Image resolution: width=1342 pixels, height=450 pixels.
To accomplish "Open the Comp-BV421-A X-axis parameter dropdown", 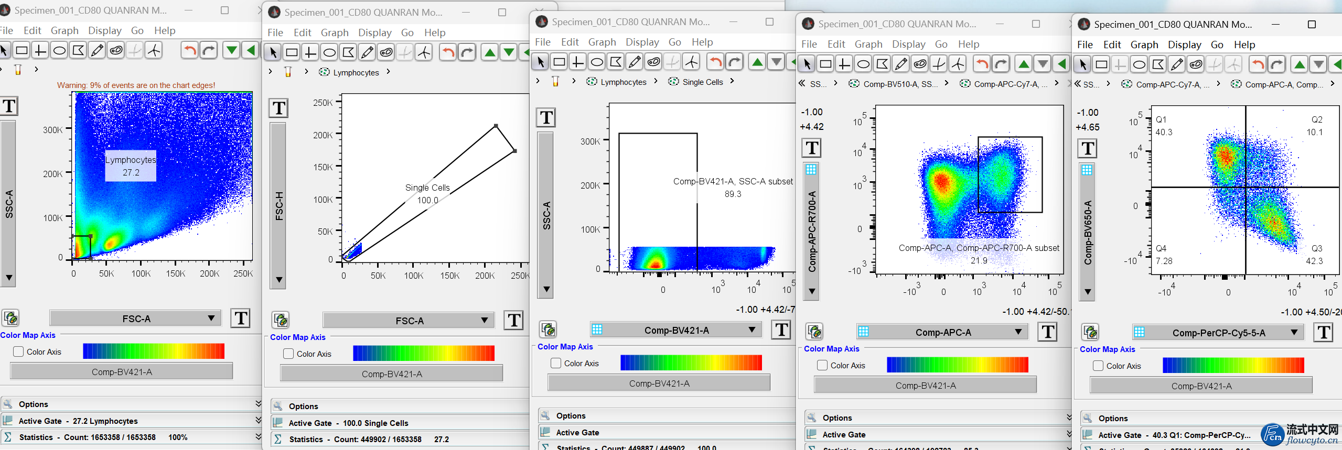I will tap(676, 330).
